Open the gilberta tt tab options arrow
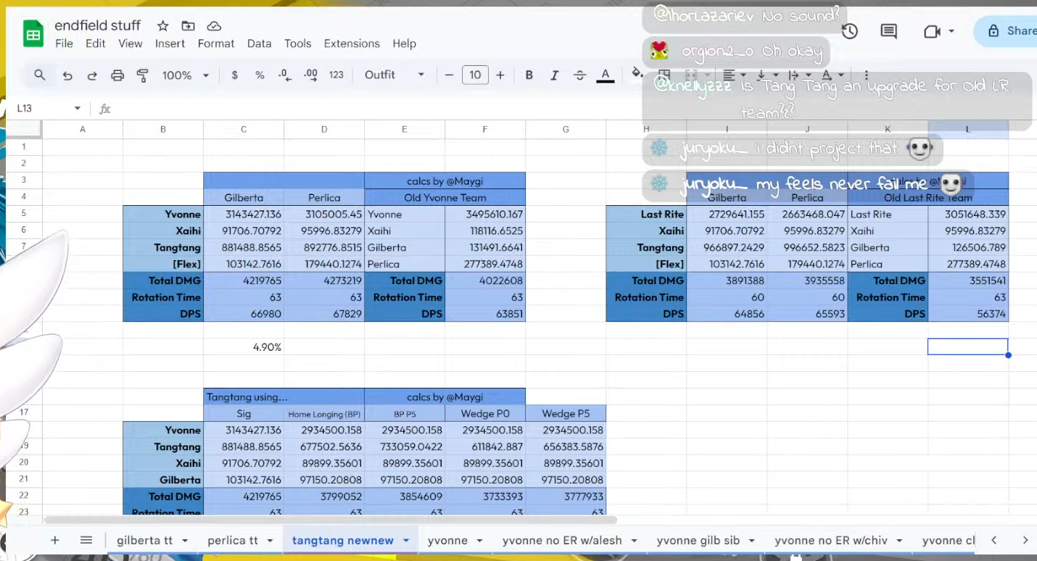 (x=185, y=541)
